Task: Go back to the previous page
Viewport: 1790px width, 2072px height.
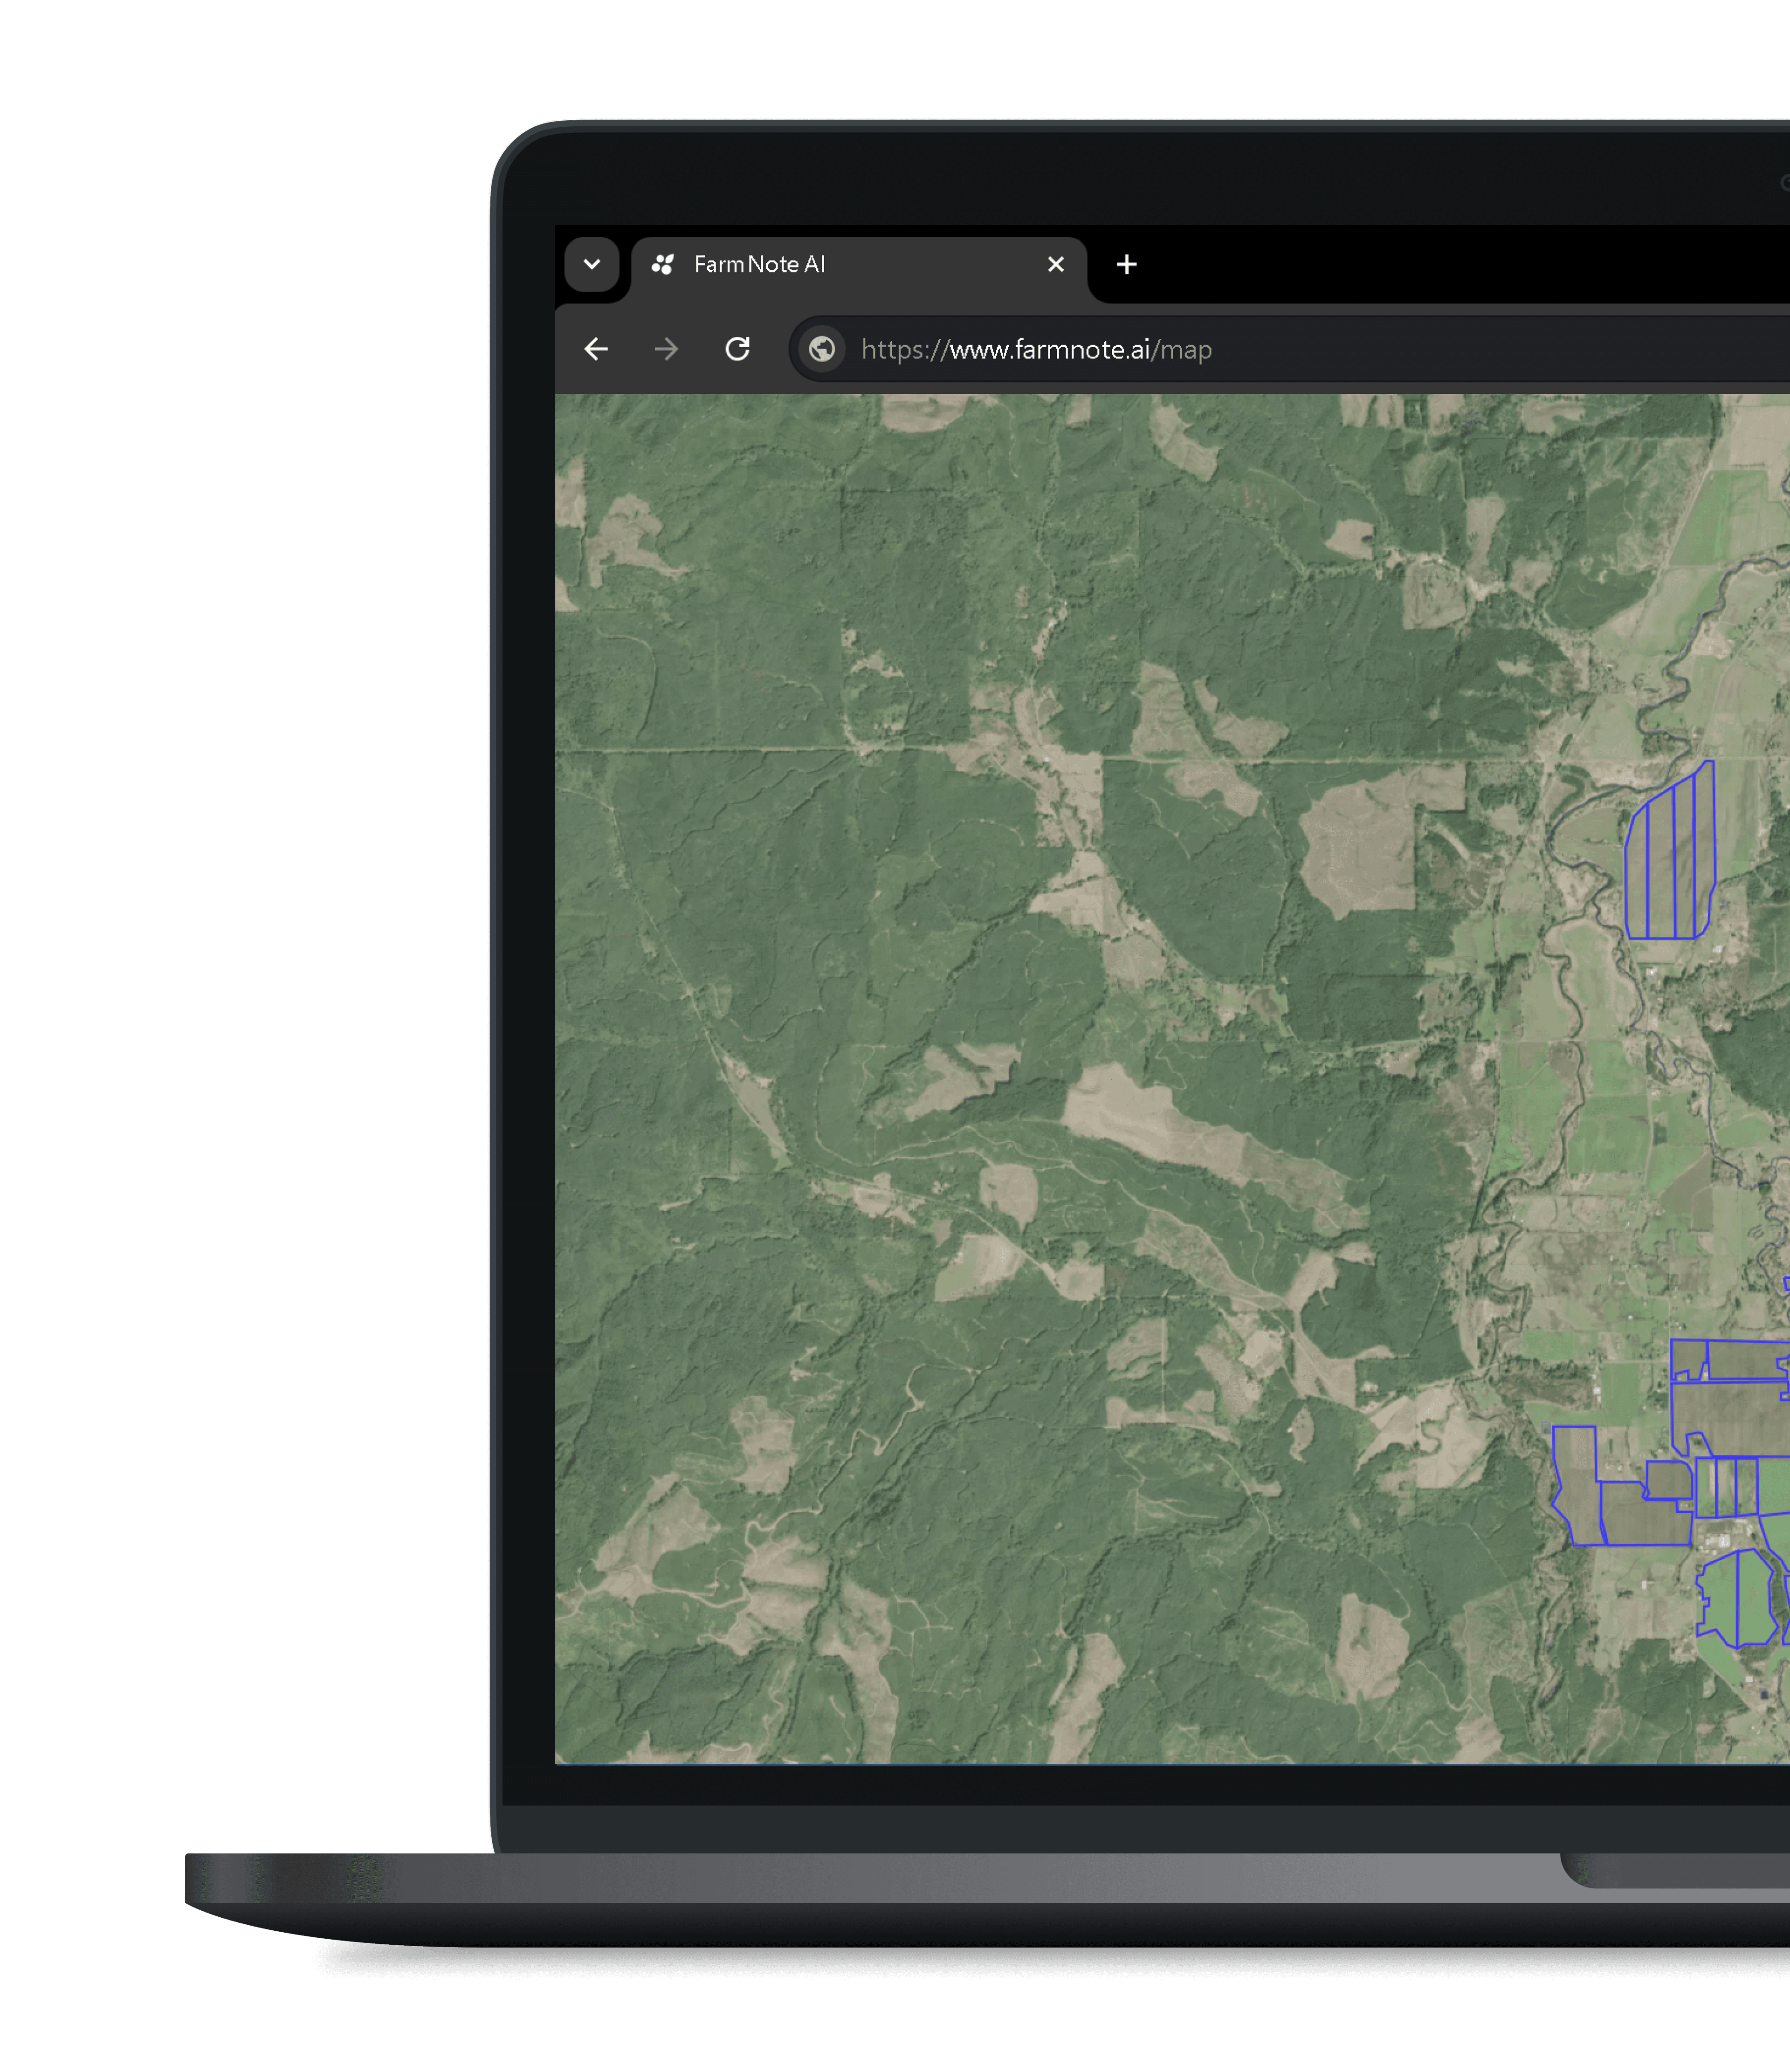Action: coord(596,349)
